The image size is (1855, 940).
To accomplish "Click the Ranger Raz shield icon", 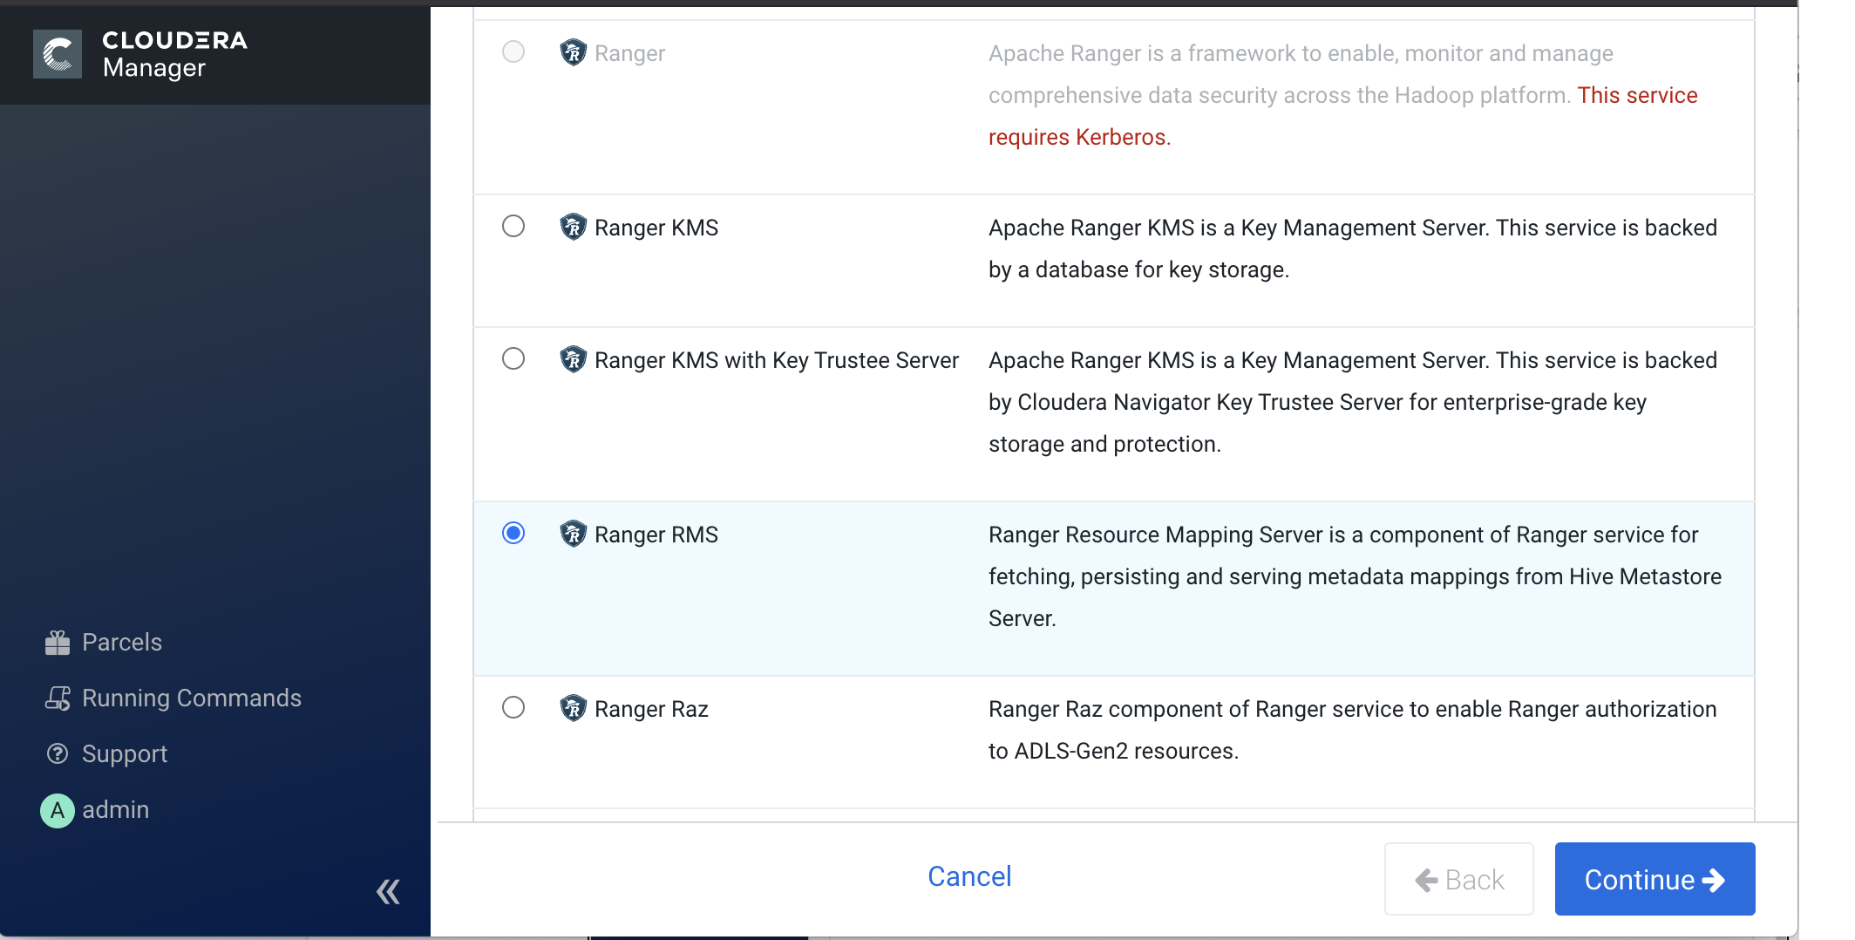I will [x=573, y=709].
